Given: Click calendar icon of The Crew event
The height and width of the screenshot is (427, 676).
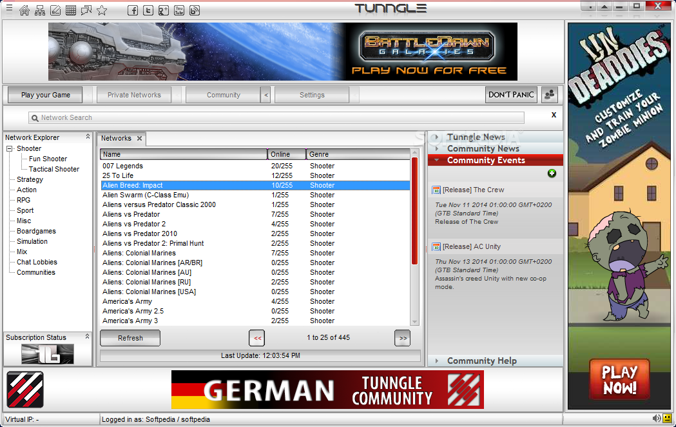Looking at the screenshot, I should [x=436, y=190].
